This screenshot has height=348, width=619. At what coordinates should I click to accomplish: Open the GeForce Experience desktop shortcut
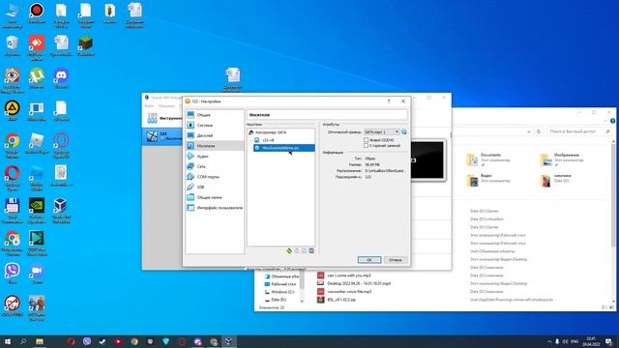pyautogui.click(x=37, y=211)
